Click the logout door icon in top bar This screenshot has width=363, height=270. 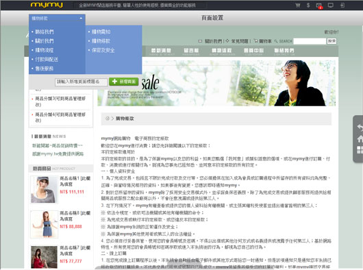coord(342,5)
